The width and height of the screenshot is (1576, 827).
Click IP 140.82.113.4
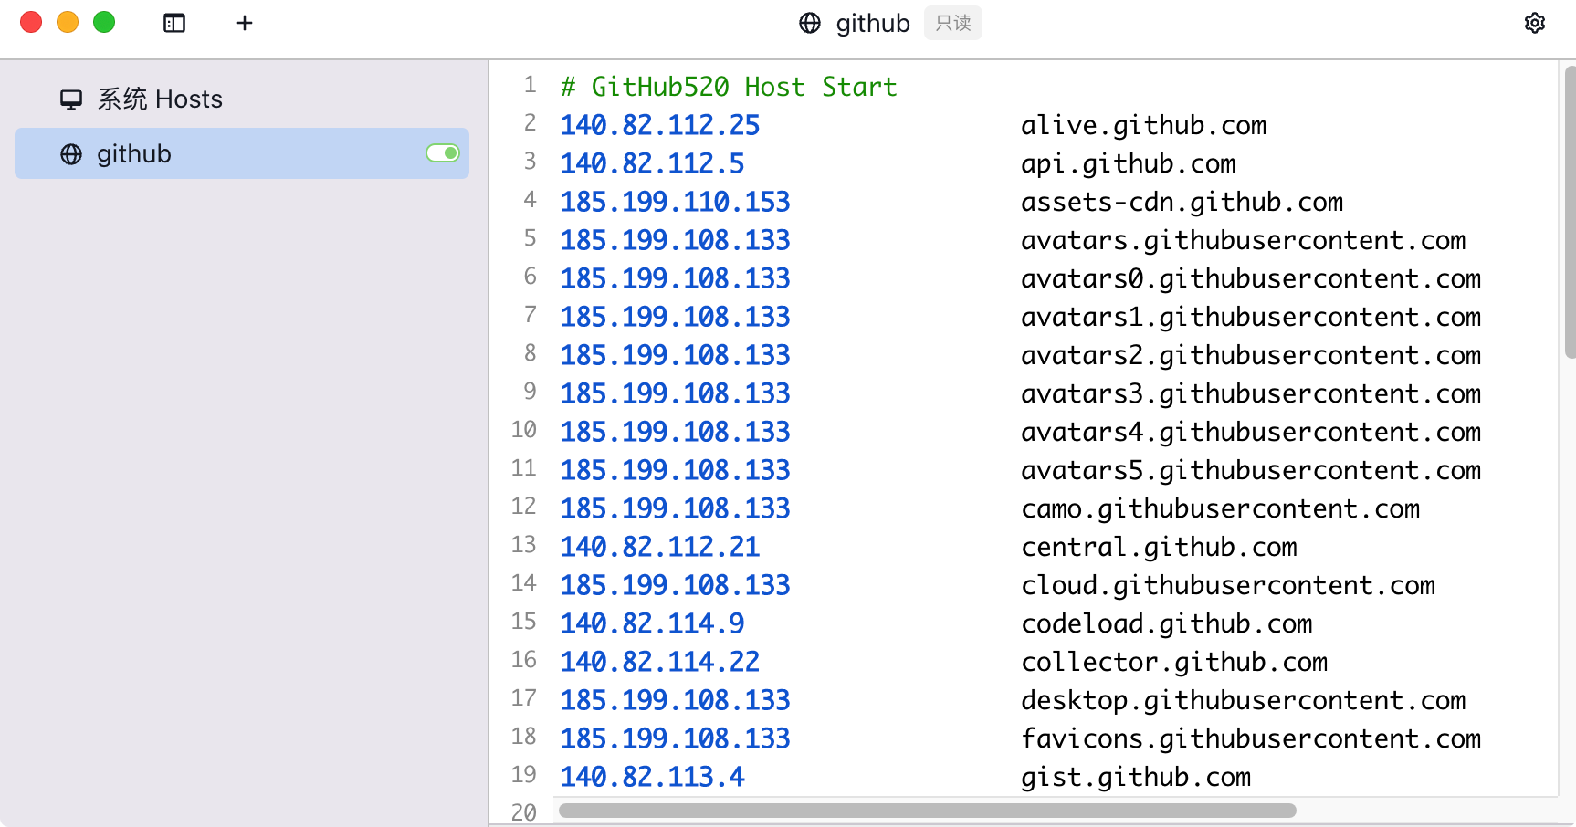652,777
